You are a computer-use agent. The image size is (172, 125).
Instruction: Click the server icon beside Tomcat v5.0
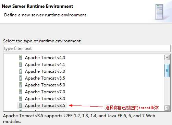pyautogui.click(x=21, y=71)
